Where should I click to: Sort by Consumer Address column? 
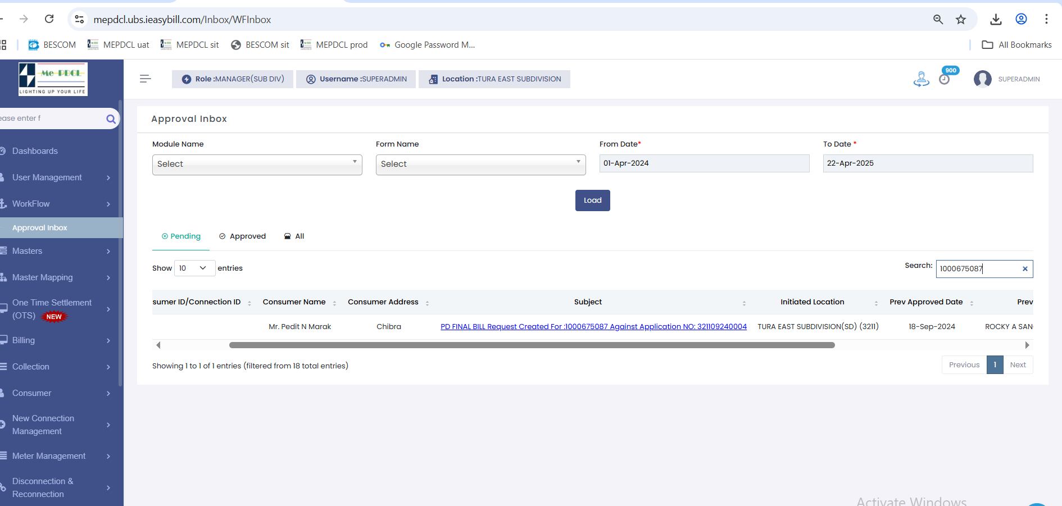[x=388, y=302]
